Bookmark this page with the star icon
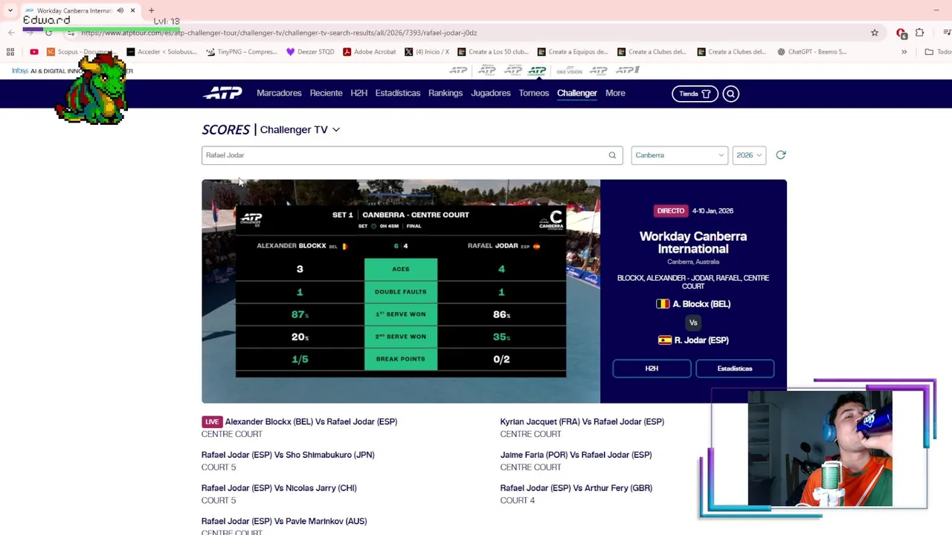Screen dimensions: 952x535 (x=875, y=33)
